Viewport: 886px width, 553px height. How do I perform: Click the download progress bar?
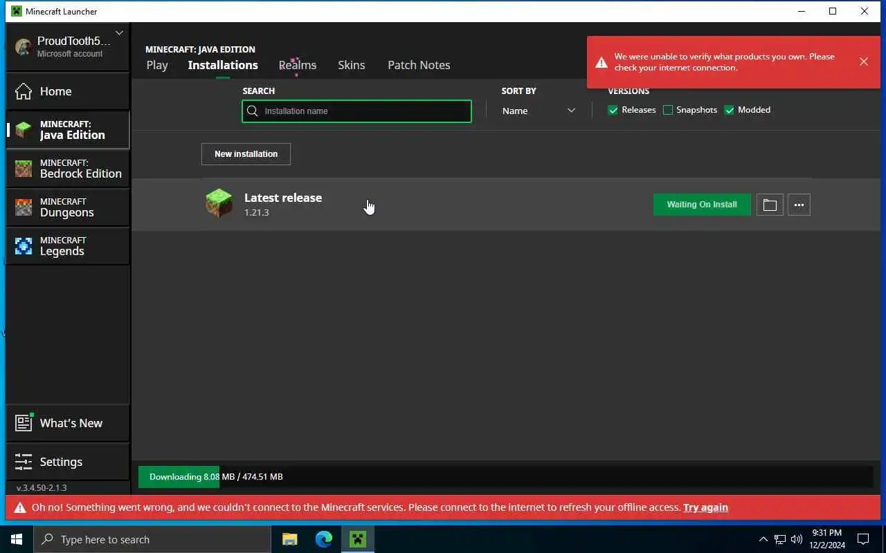[x=505, y=477]
